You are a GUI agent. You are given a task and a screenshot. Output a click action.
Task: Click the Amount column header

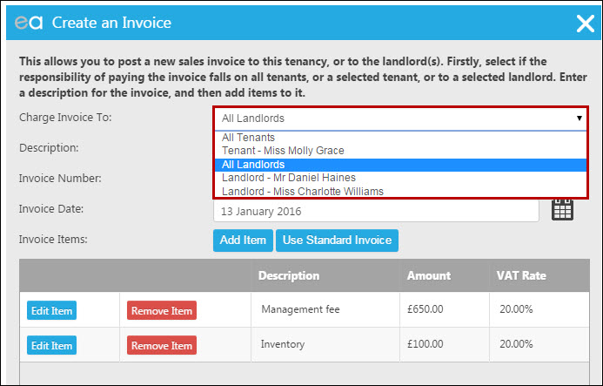pos(429,276)
